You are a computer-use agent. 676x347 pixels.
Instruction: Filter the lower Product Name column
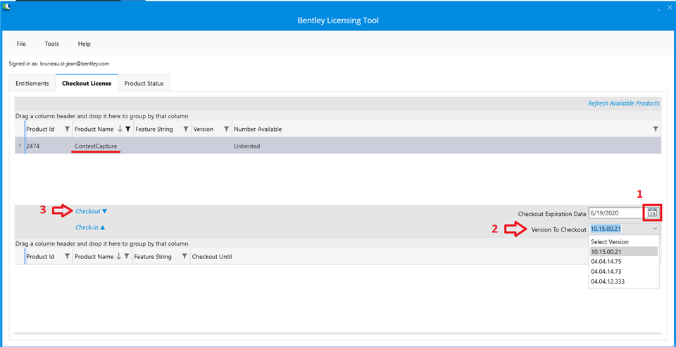pos(126,256)
